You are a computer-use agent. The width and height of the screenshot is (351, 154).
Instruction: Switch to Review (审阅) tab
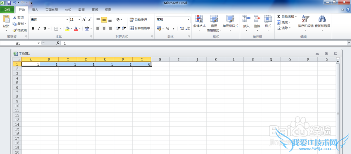[x=95, y=9]
